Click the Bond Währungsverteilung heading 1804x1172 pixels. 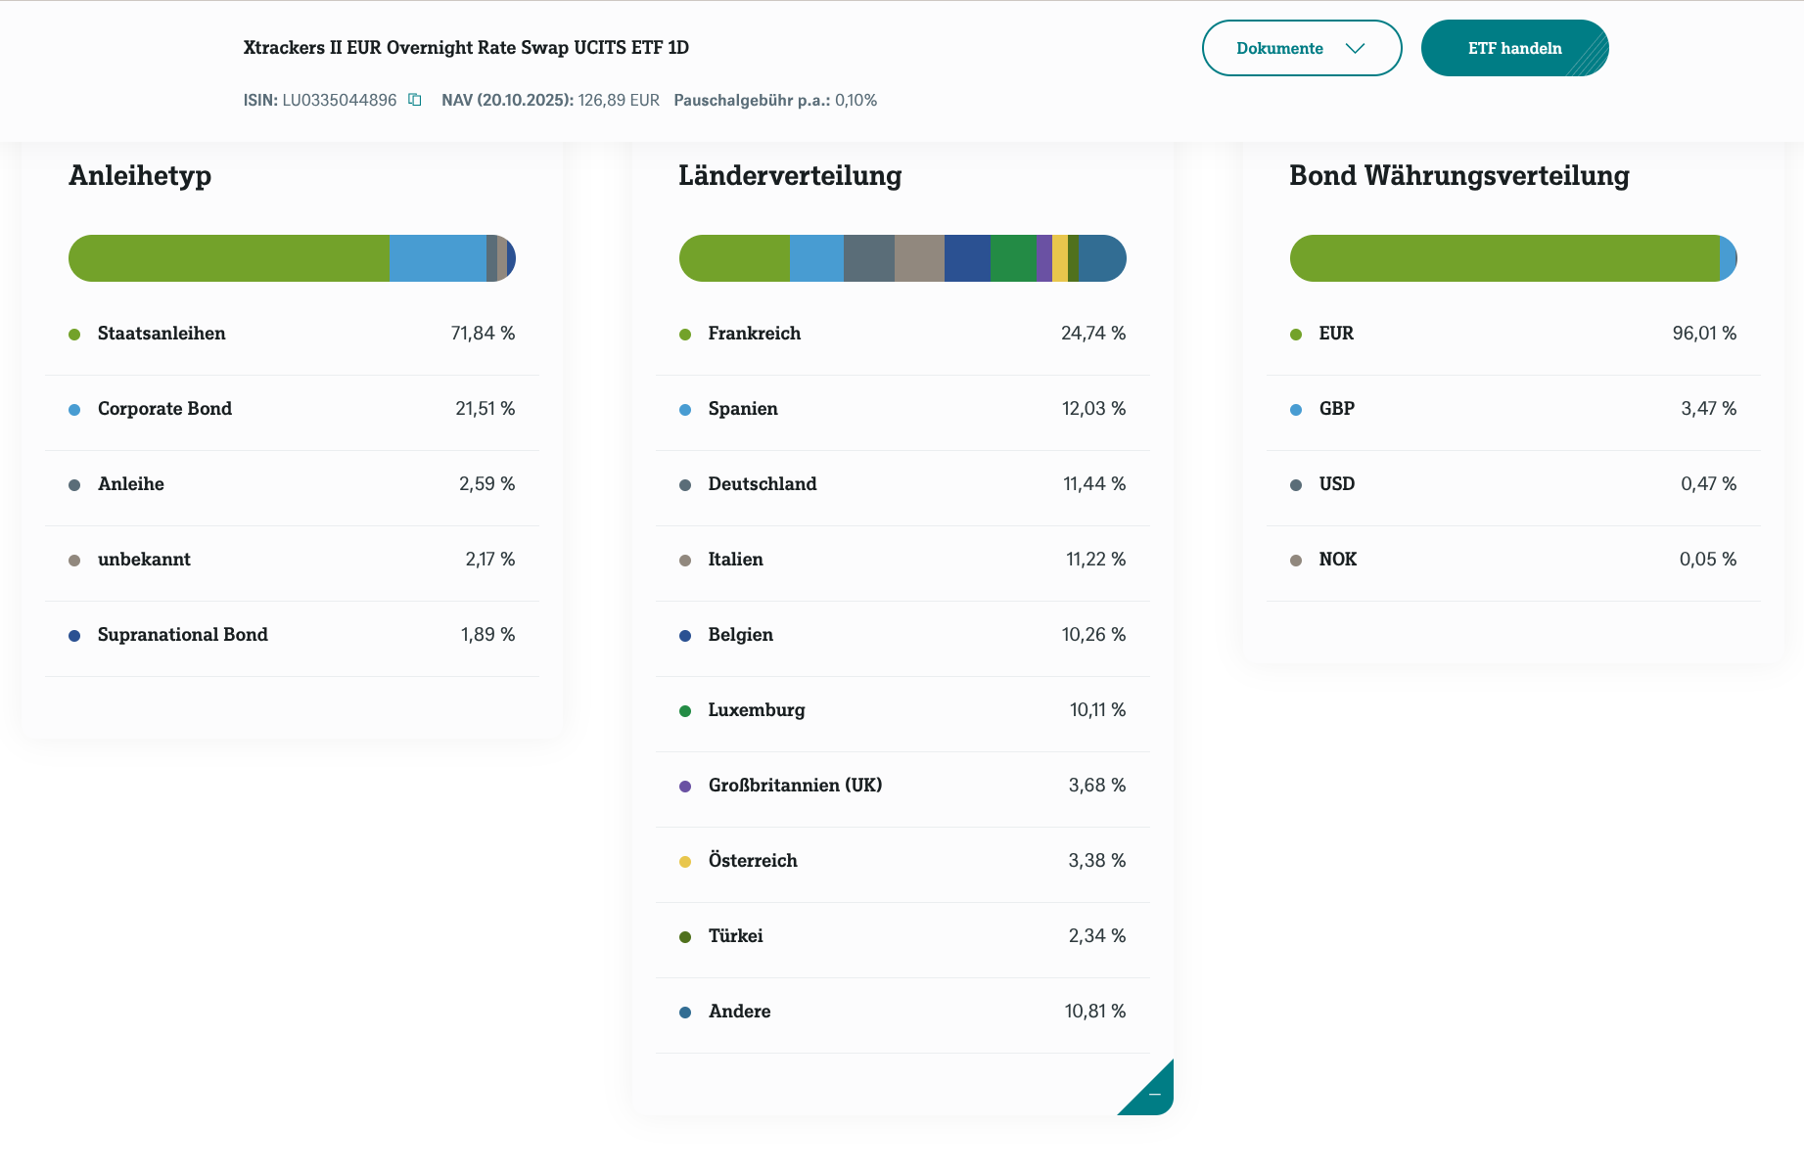[1459, 175]
